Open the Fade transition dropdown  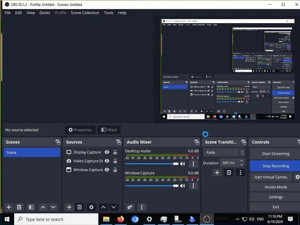[x=224, y=152]
